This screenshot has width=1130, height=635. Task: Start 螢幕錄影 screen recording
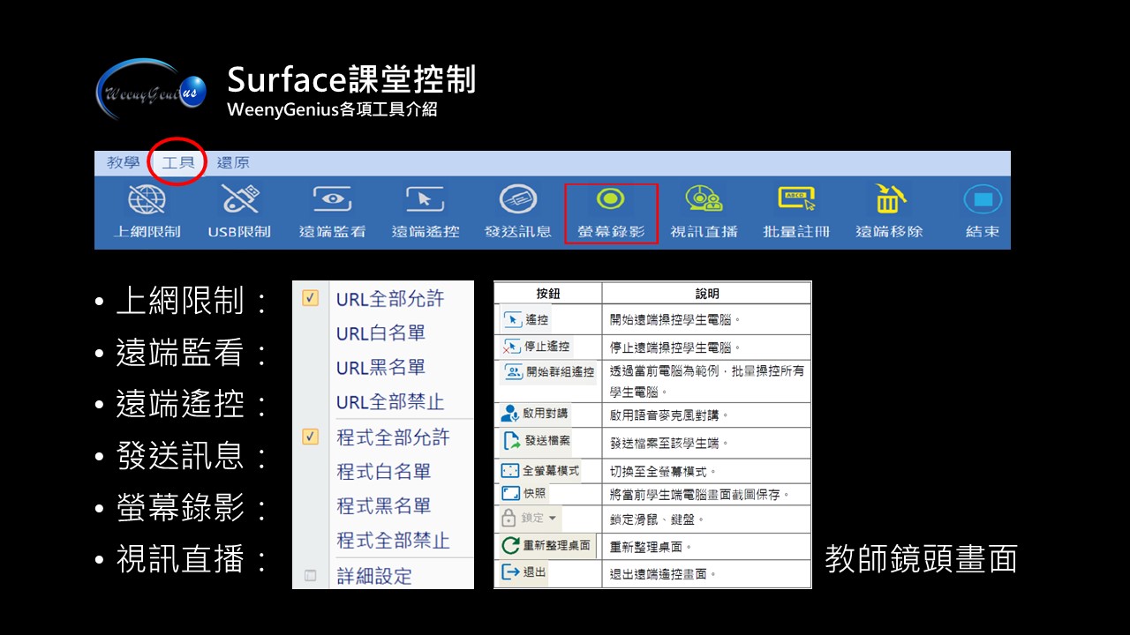(x=611, y=212)
